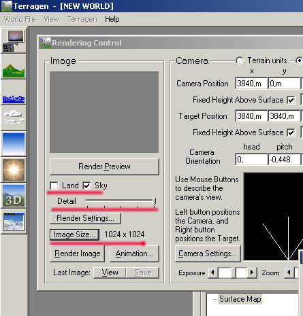Screen dimensions: 303x316
Task: Click the Exposure slider track
Action: [232, 273]
